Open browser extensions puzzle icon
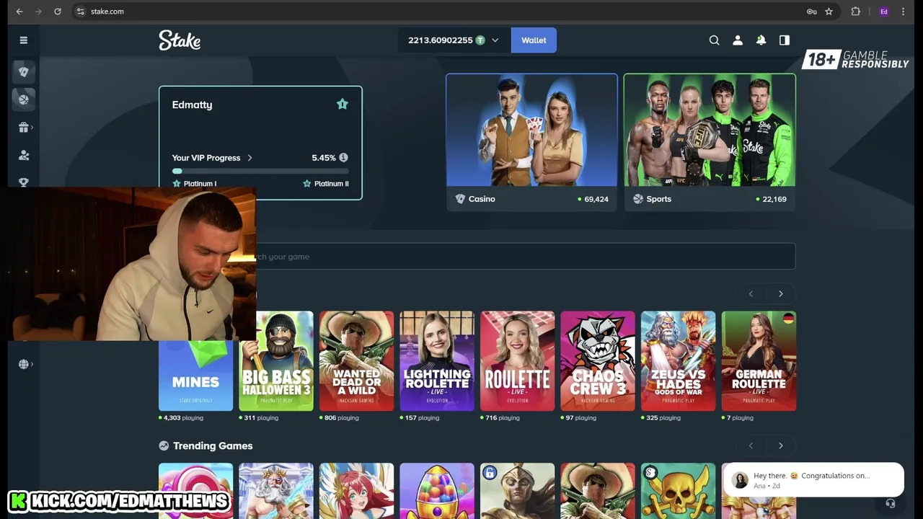Screen dimensions: 923x519 [856, 12]
